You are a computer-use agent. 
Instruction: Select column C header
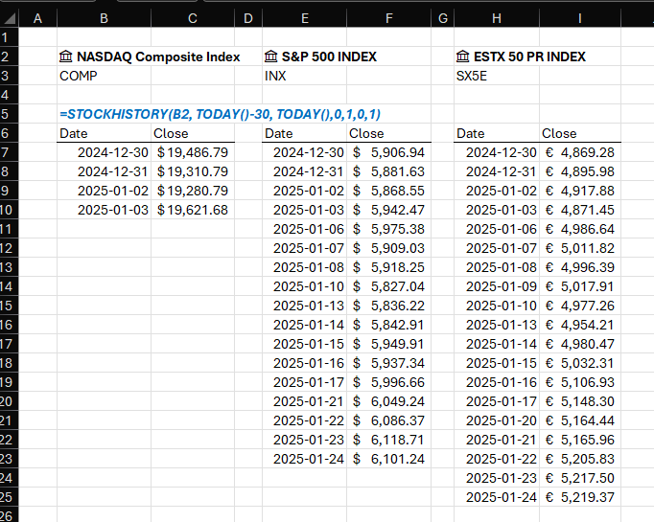[193, 18]
